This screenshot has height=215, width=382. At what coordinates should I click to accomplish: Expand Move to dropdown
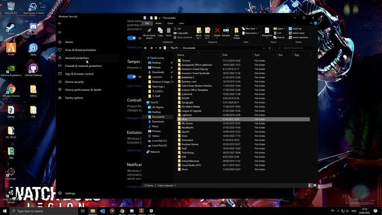tap(199, 37)
